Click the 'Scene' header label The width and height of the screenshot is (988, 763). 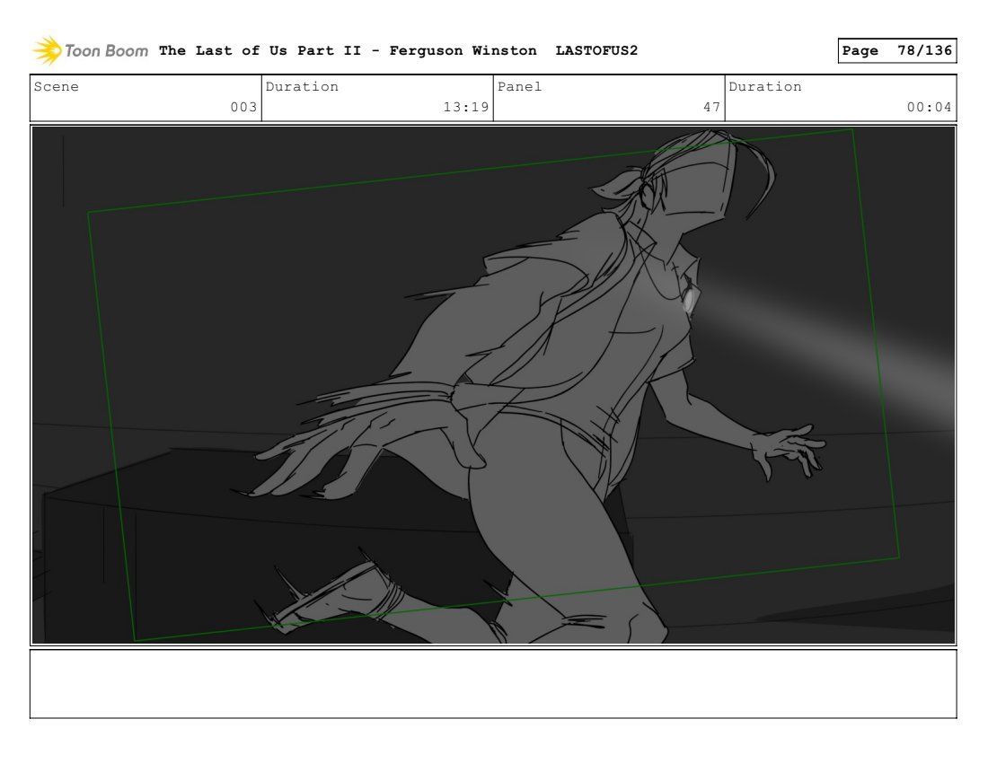point(56,87)
